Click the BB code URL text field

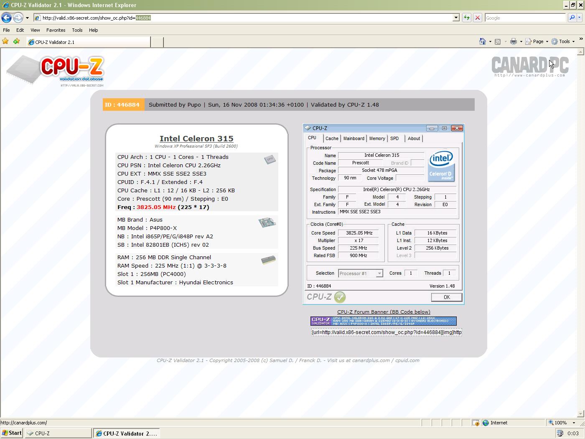coord(387,332)
